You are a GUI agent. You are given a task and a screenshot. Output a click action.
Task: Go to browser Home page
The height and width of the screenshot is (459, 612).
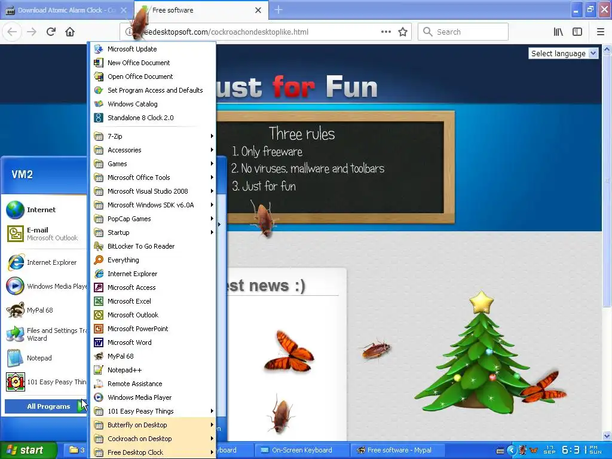click(70, 32)
